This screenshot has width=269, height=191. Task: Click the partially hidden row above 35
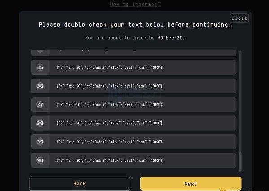tap(134, 53)
